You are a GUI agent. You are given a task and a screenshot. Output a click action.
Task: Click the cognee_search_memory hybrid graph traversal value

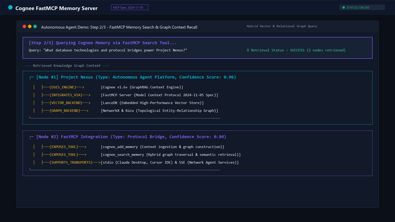point(171,154)
